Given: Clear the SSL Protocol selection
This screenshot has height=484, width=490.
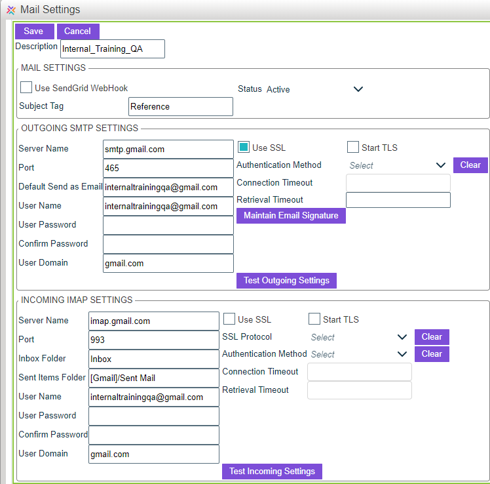Looking at the screenshot, I should click(x=432, y=337).
